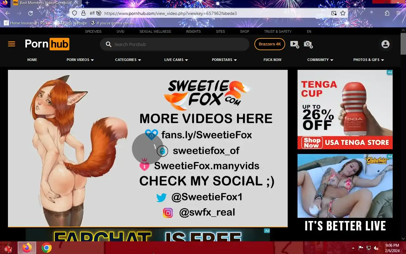Reload the page with the refresh icon
The image size is (406, 254).
[30, 13]
